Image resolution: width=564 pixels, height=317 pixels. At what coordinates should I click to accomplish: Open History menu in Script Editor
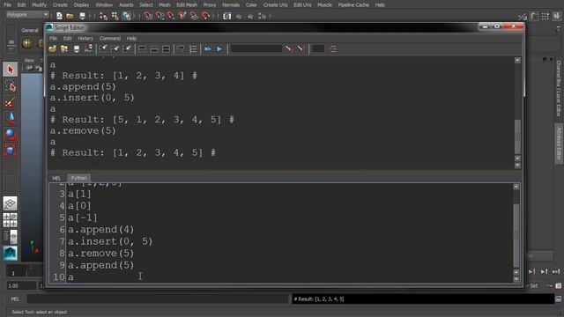[x=85, y=38]
